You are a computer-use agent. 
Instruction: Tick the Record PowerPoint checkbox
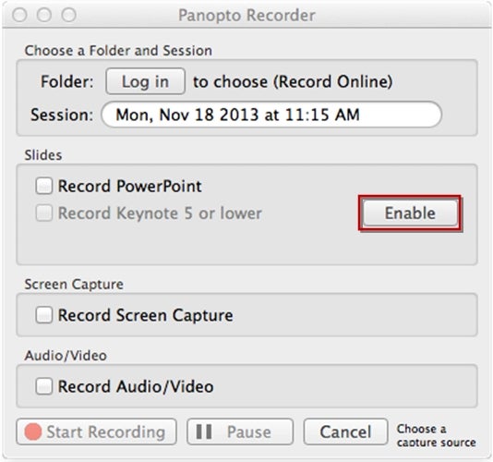point(43,186)
